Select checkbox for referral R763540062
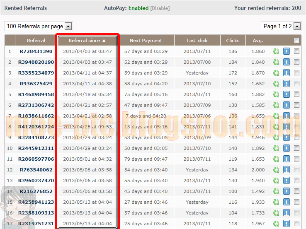Image resolution: width=306 pixels, height=229 pixels. [x=296, y=169]
